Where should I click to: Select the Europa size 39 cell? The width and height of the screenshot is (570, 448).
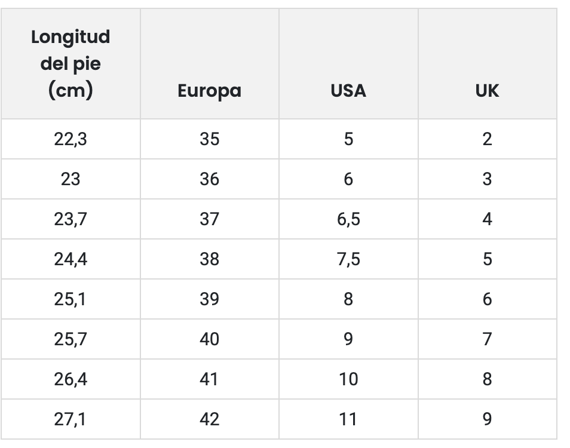[x=210, y=299]
